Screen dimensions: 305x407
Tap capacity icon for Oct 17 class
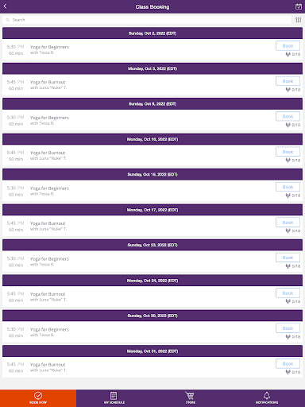[288, 231]
